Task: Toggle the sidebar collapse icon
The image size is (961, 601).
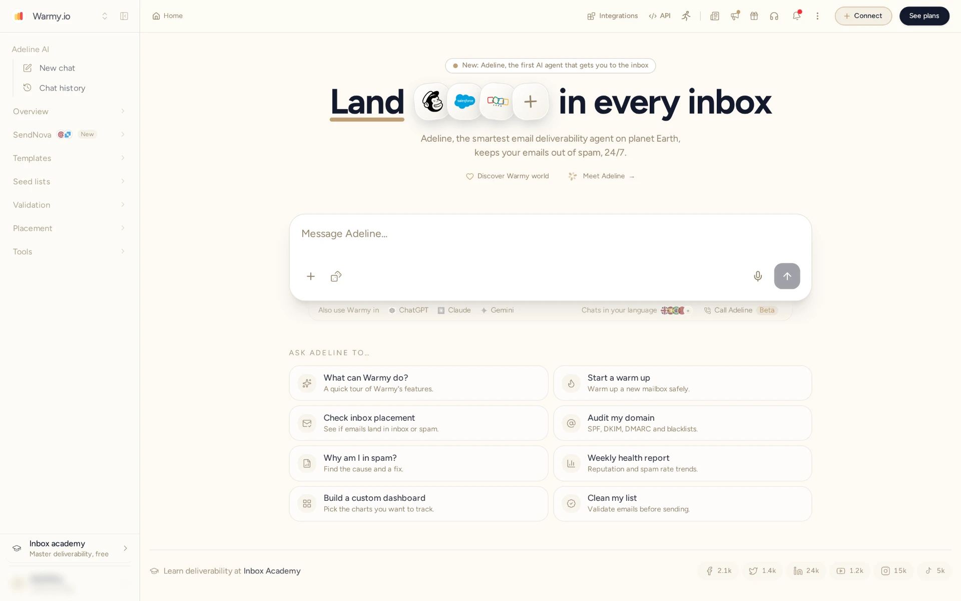Action: pyautogui.click(x=124, y=16)
